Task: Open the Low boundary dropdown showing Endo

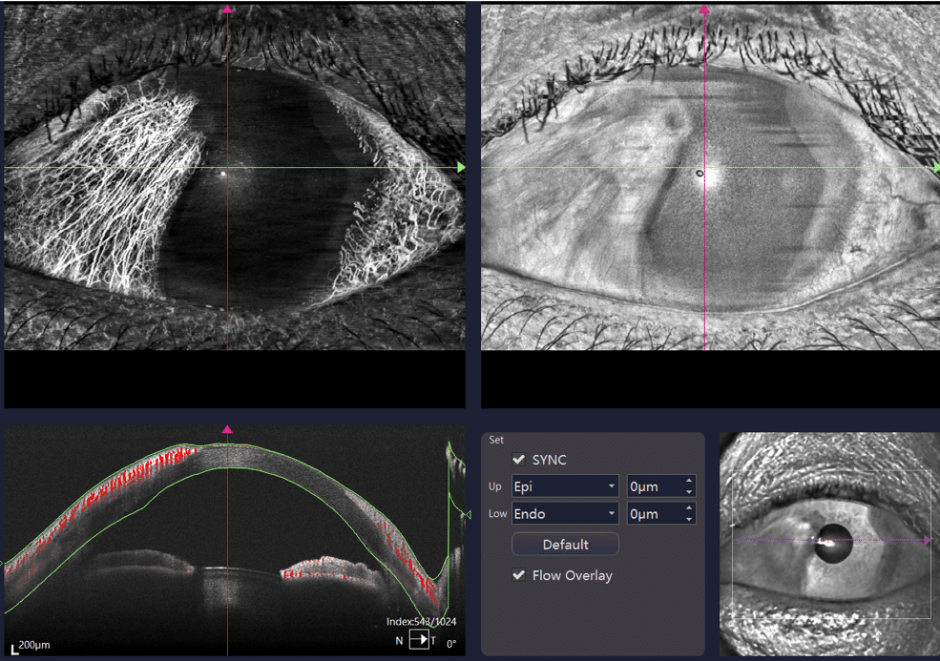Action: [565, 514]
